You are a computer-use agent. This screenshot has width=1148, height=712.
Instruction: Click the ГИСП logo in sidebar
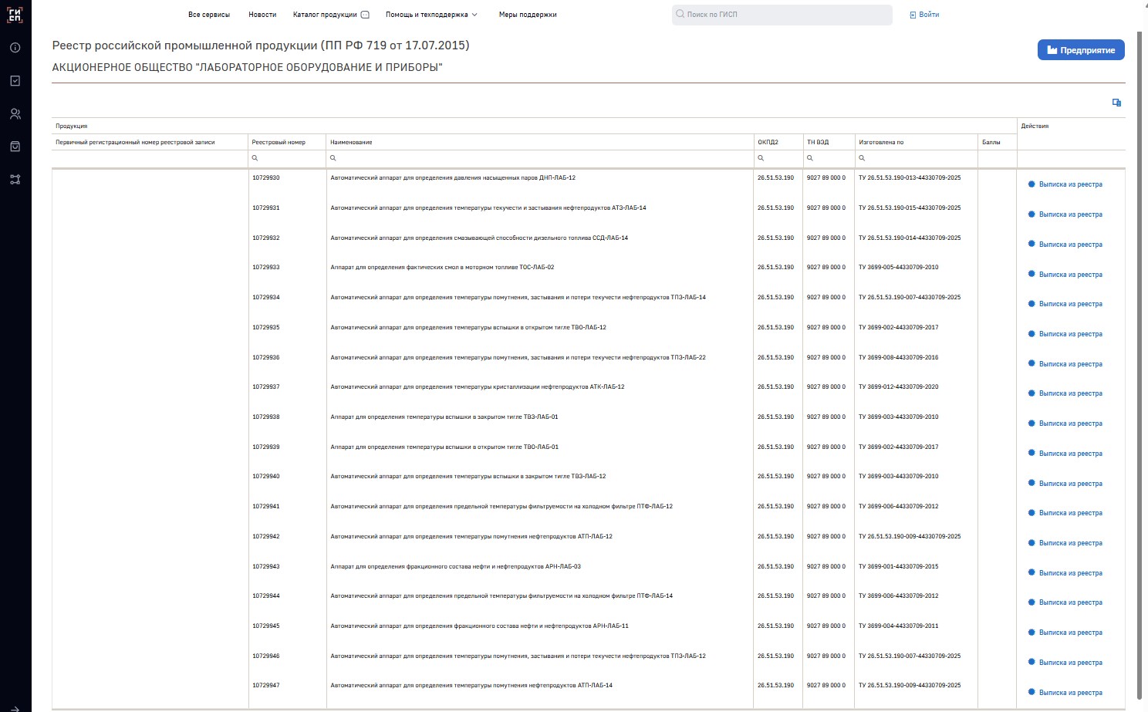coord(15,15)
